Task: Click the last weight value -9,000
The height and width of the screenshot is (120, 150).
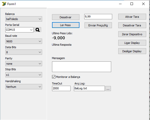Action: (58, 38)
